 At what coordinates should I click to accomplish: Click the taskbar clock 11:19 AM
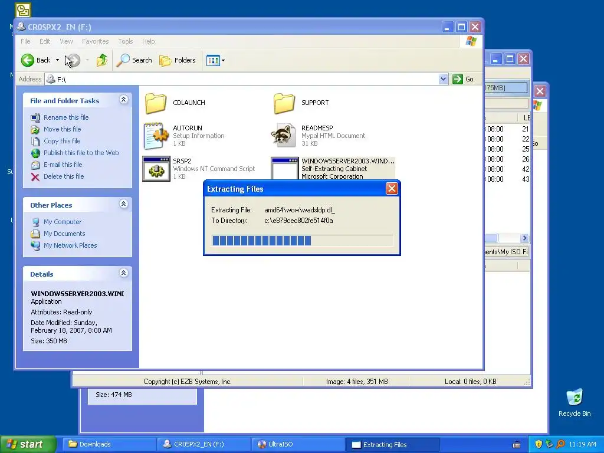582,445
